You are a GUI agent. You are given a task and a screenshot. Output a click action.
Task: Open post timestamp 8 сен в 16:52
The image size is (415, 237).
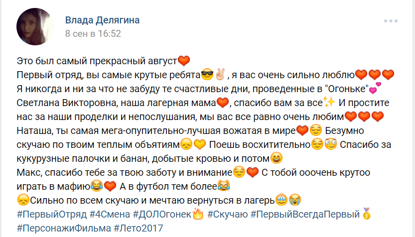click(x=93, y=33)
